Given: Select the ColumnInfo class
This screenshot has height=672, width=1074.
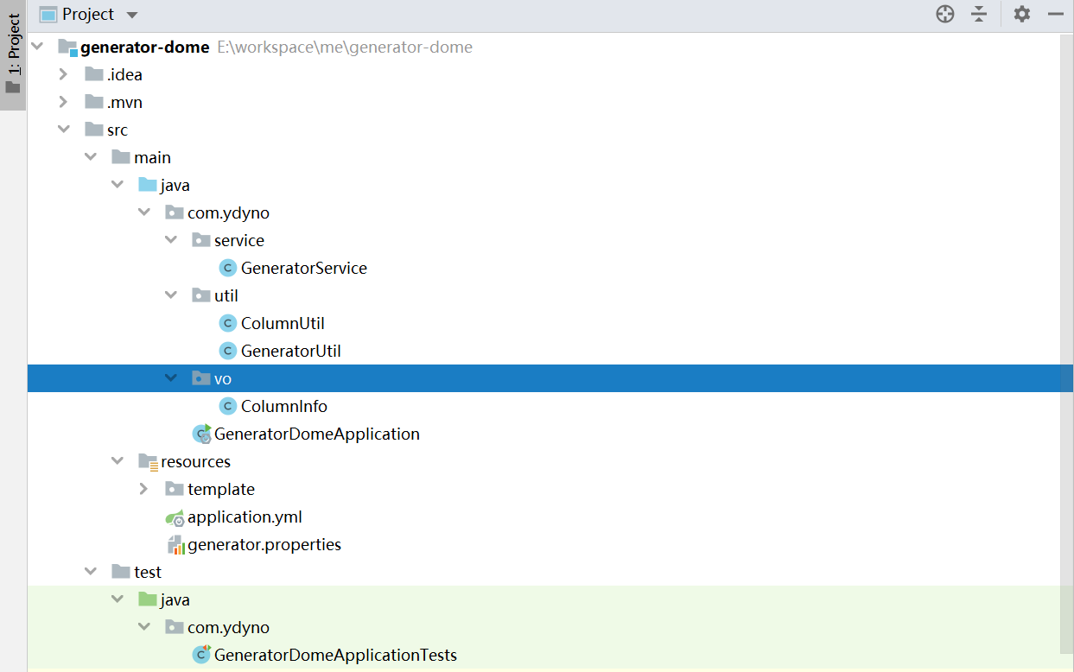Looking at the screenshot, I should (x=283, y=406).
